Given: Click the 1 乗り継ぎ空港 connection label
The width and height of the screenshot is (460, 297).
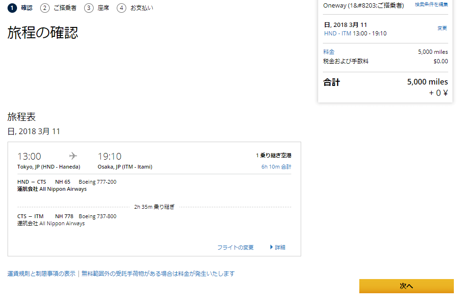Looking at the screenshot, I should (x=274, y=155).
